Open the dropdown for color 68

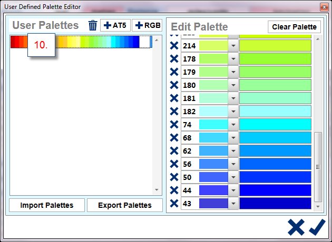point(233,138)
